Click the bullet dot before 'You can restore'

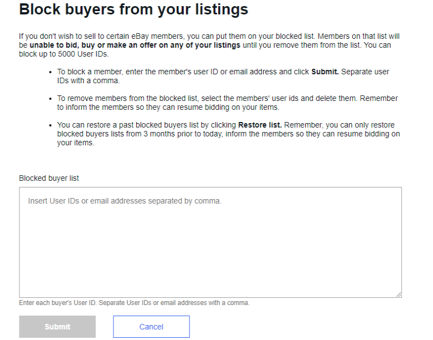pyautogui.click(x=50, y=125)
